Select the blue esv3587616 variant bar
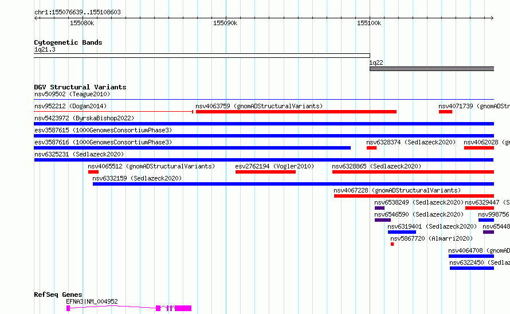510x314 pixels. [x=192, y=148]
